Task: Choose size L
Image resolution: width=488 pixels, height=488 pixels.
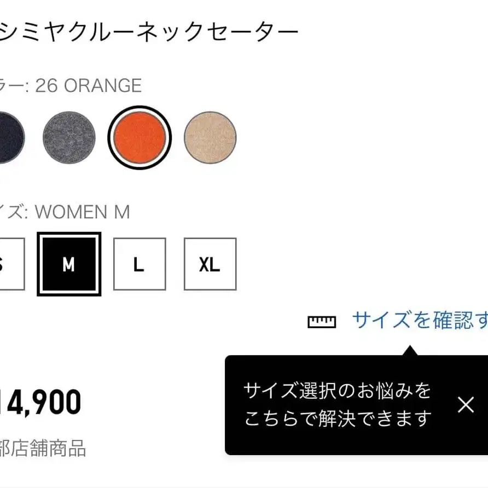Action: coord(139,264)
